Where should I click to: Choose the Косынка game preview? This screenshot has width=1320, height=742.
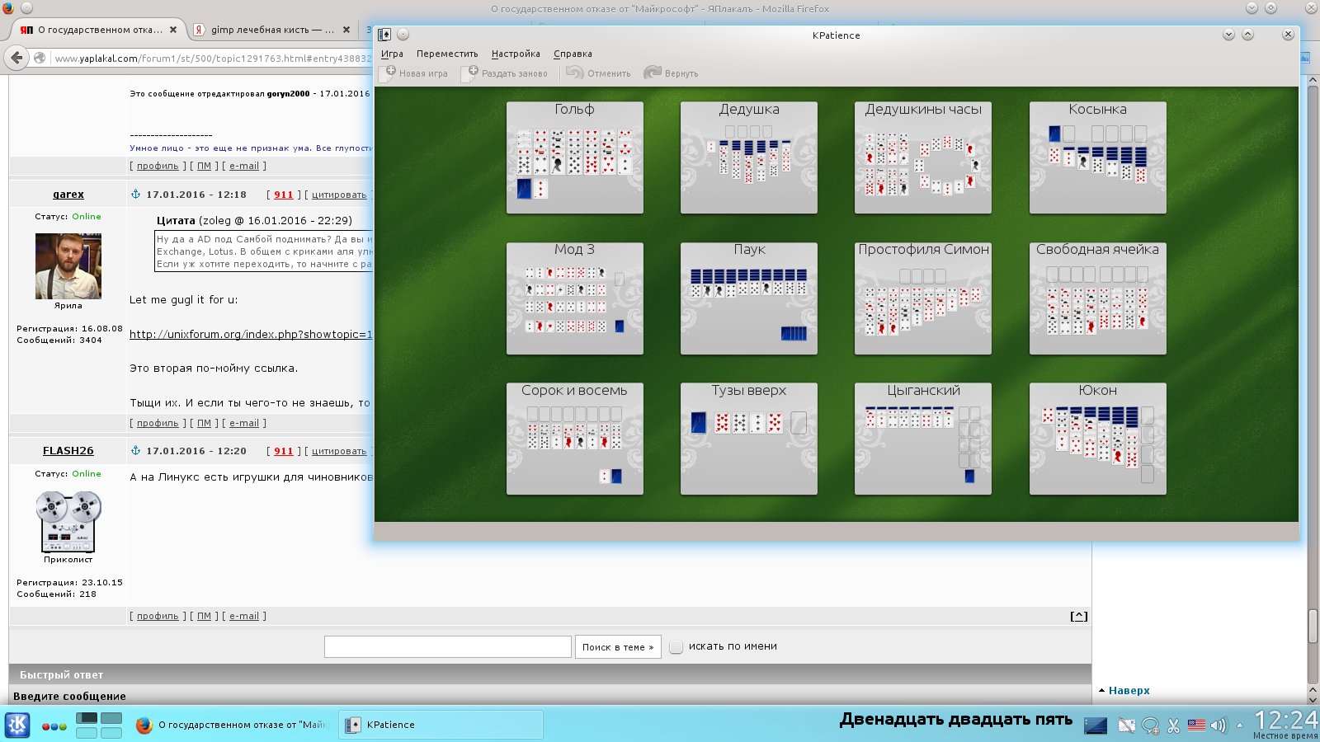(x=1097, y=157)
